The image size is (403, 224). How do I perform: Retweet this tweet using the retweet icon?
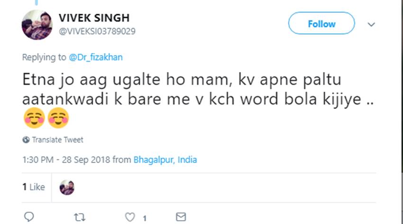(x=79, y=217)
